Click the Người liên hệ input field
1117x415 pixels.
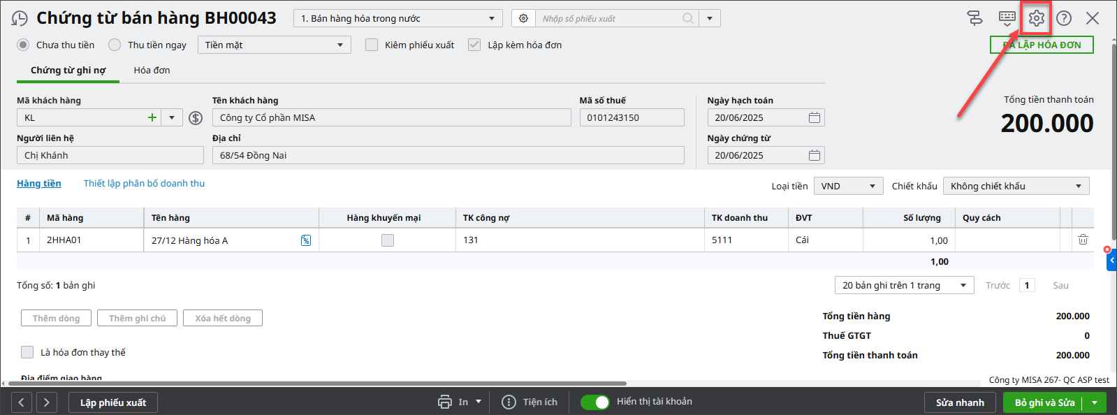coord(110,155)
